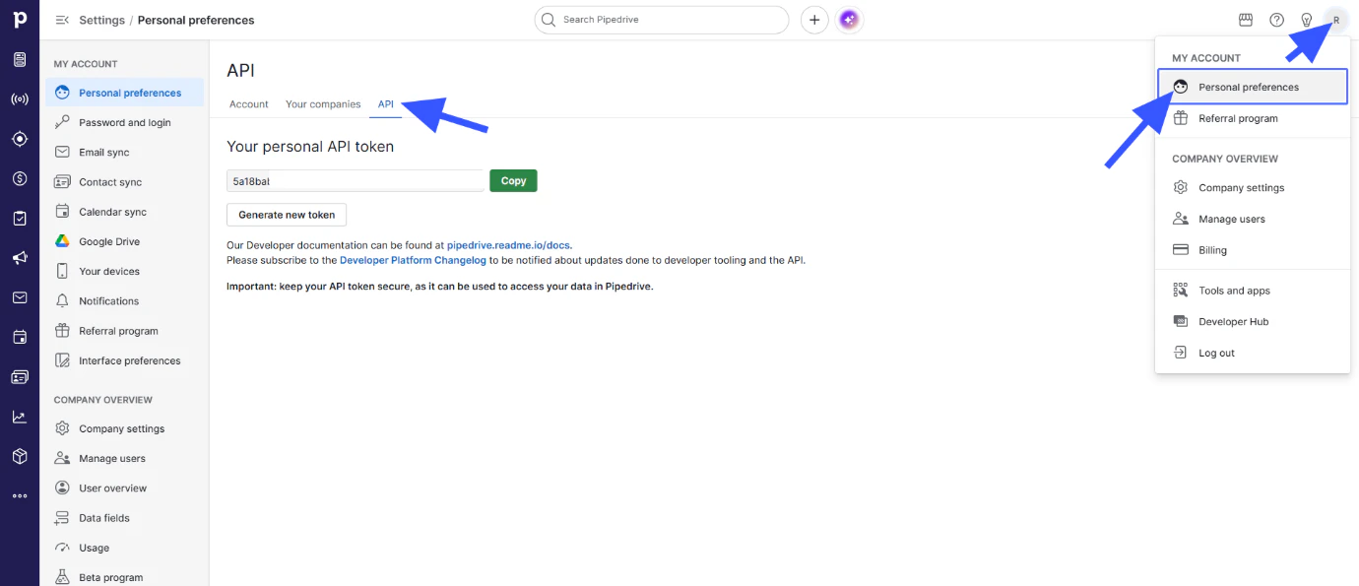Click the Pipedrive logo icon
This screenshot has width=1359, height=586.
(20, 20)
